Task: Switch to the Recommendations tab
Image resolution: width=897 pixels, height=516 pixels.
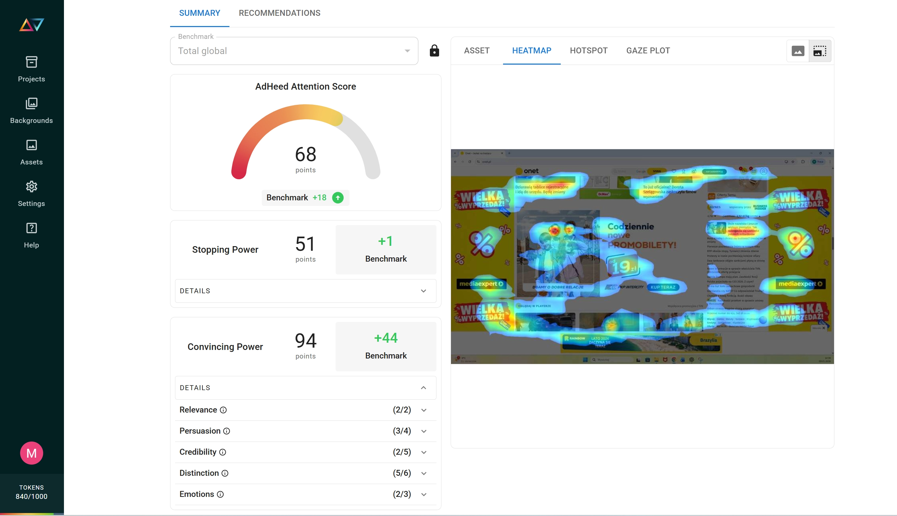Action: pos(279,13)
